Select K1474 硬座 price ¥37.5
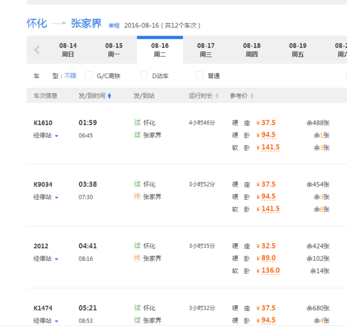347x326 pixels. coord(266,308)
